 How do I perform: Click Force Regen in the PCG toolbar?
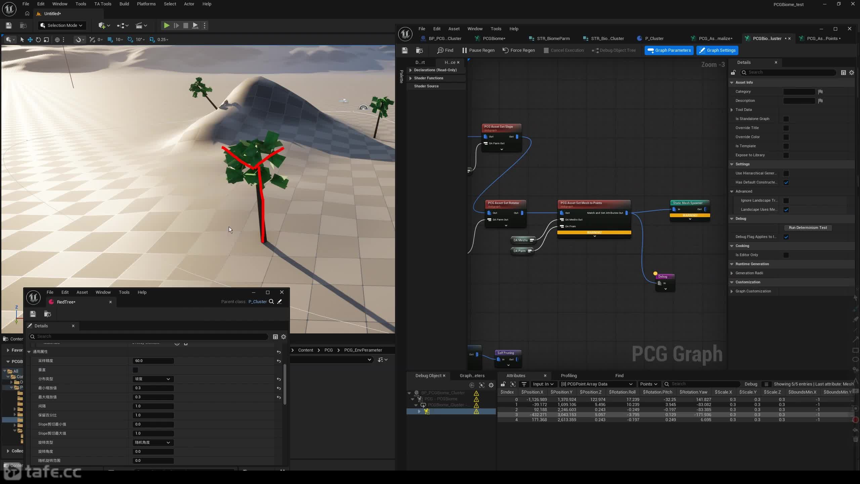click(x=518, y=50)
